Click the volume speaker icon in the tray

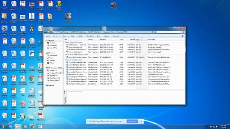point(216,126)
